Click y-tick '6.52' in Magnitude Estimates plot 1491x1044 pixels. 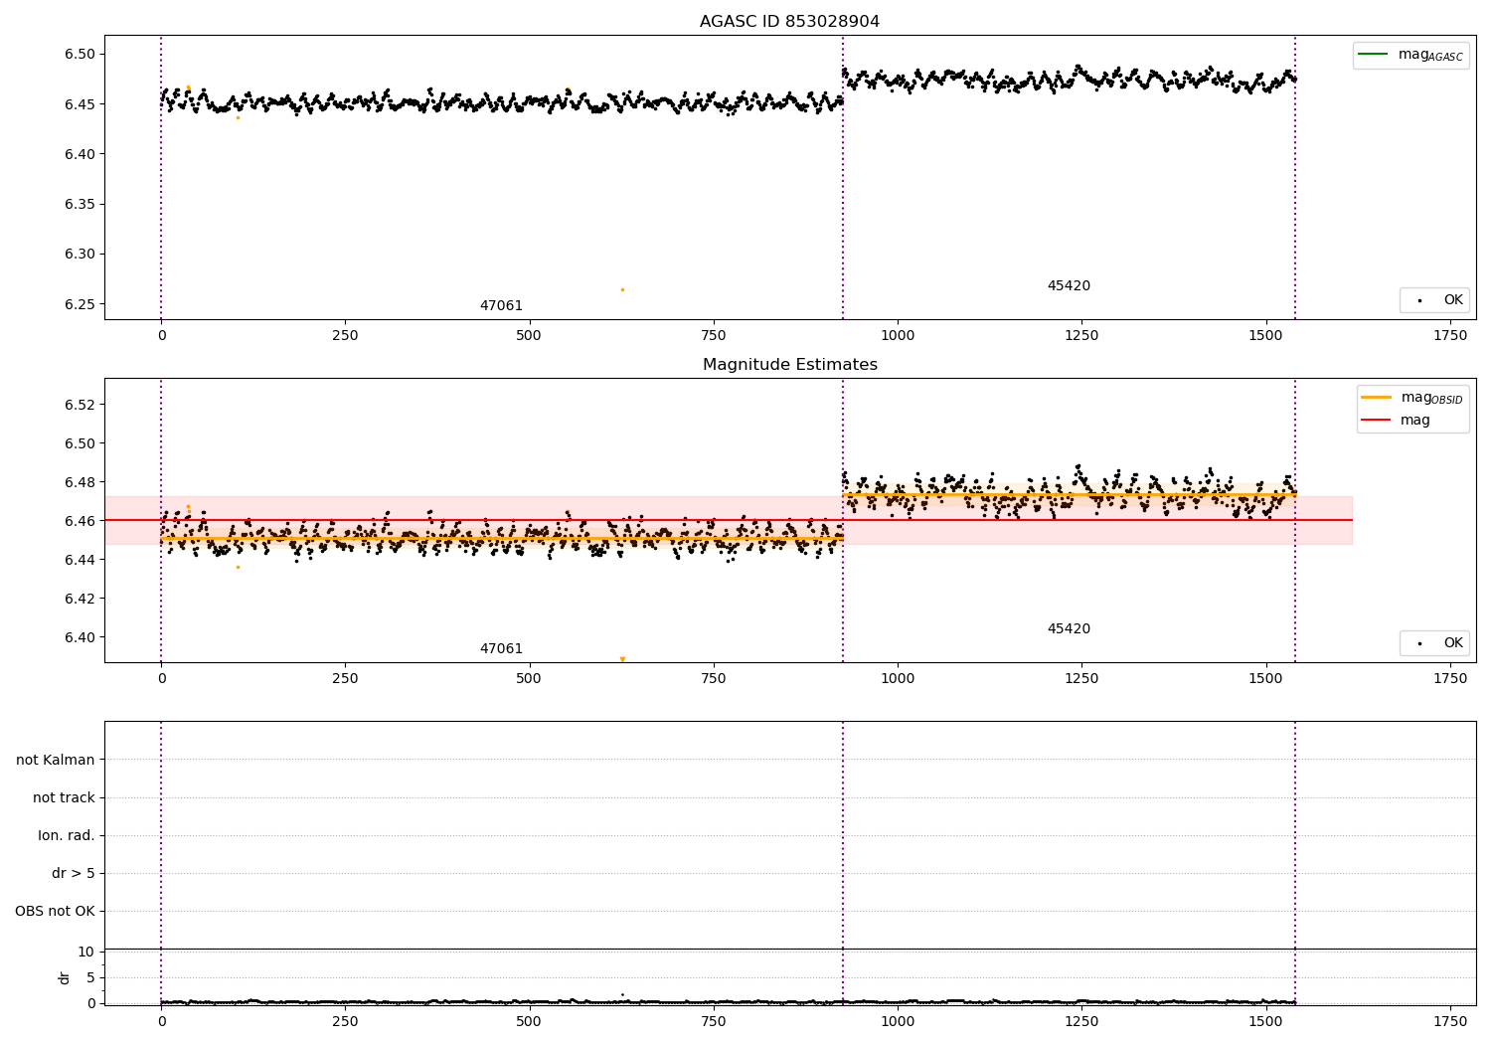coord(78,405)
